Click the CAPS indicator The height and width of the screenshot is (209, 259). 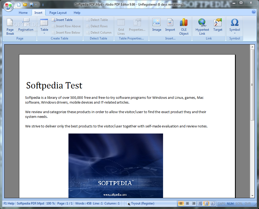[221, 203]
